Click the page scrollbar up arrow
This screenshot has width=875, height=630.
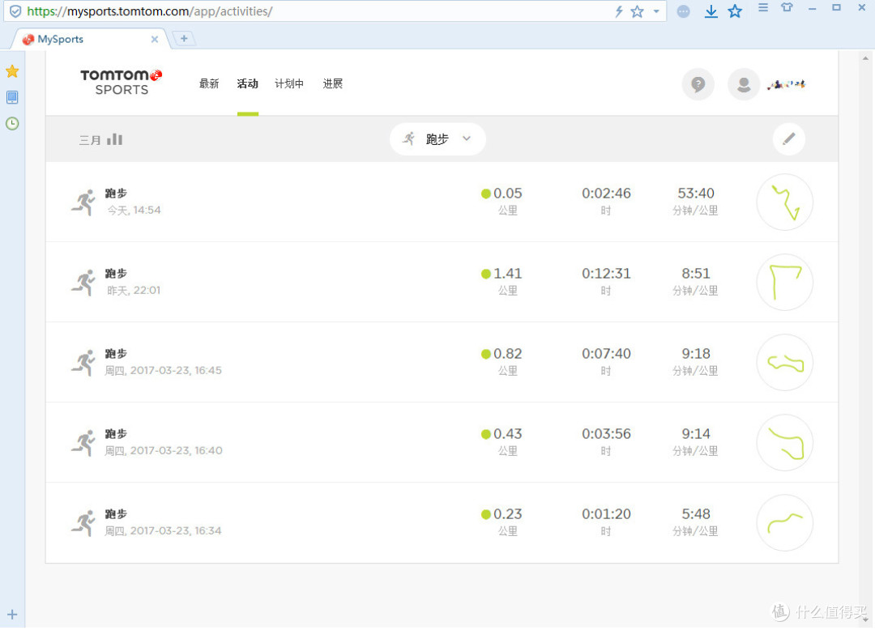(865, 58)
